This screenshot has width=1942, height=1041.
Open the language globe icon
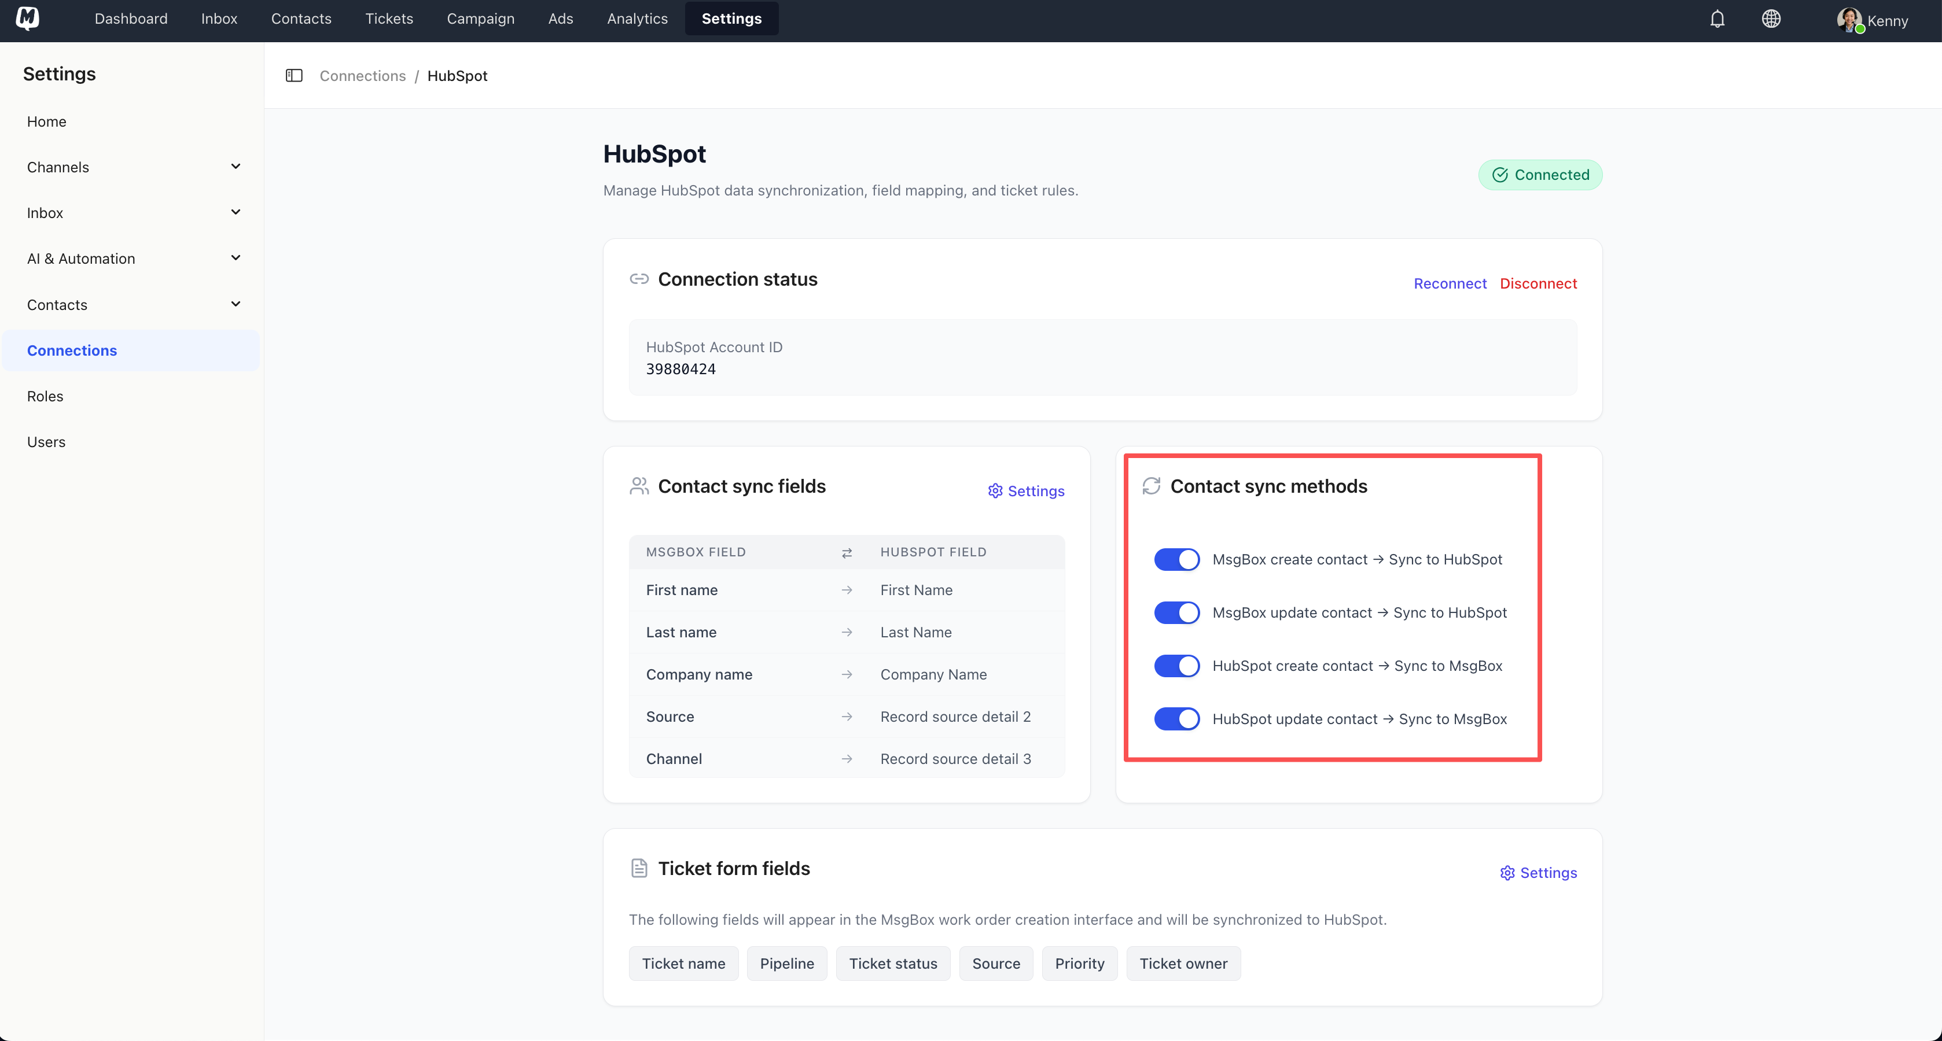pyautogui.click(x=1772, y=18)
